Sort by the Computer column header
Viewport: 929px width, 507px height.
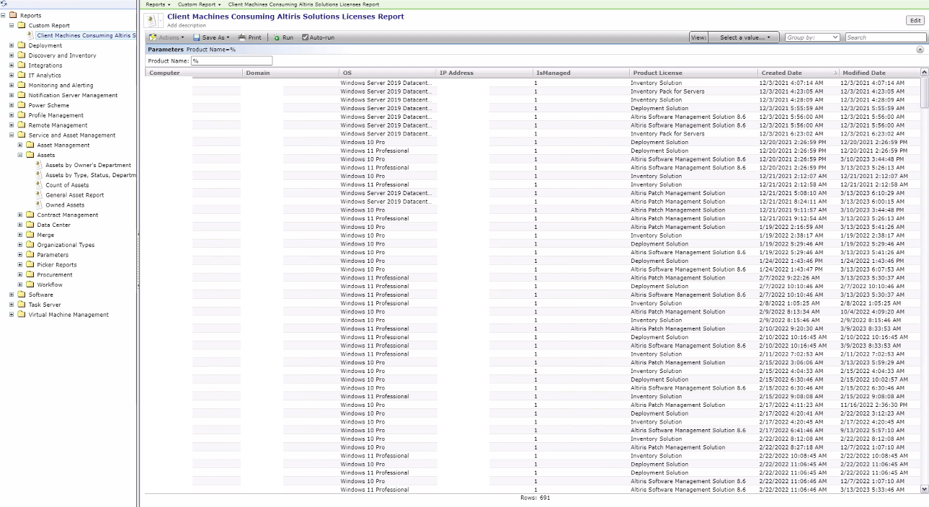(194, 73)
